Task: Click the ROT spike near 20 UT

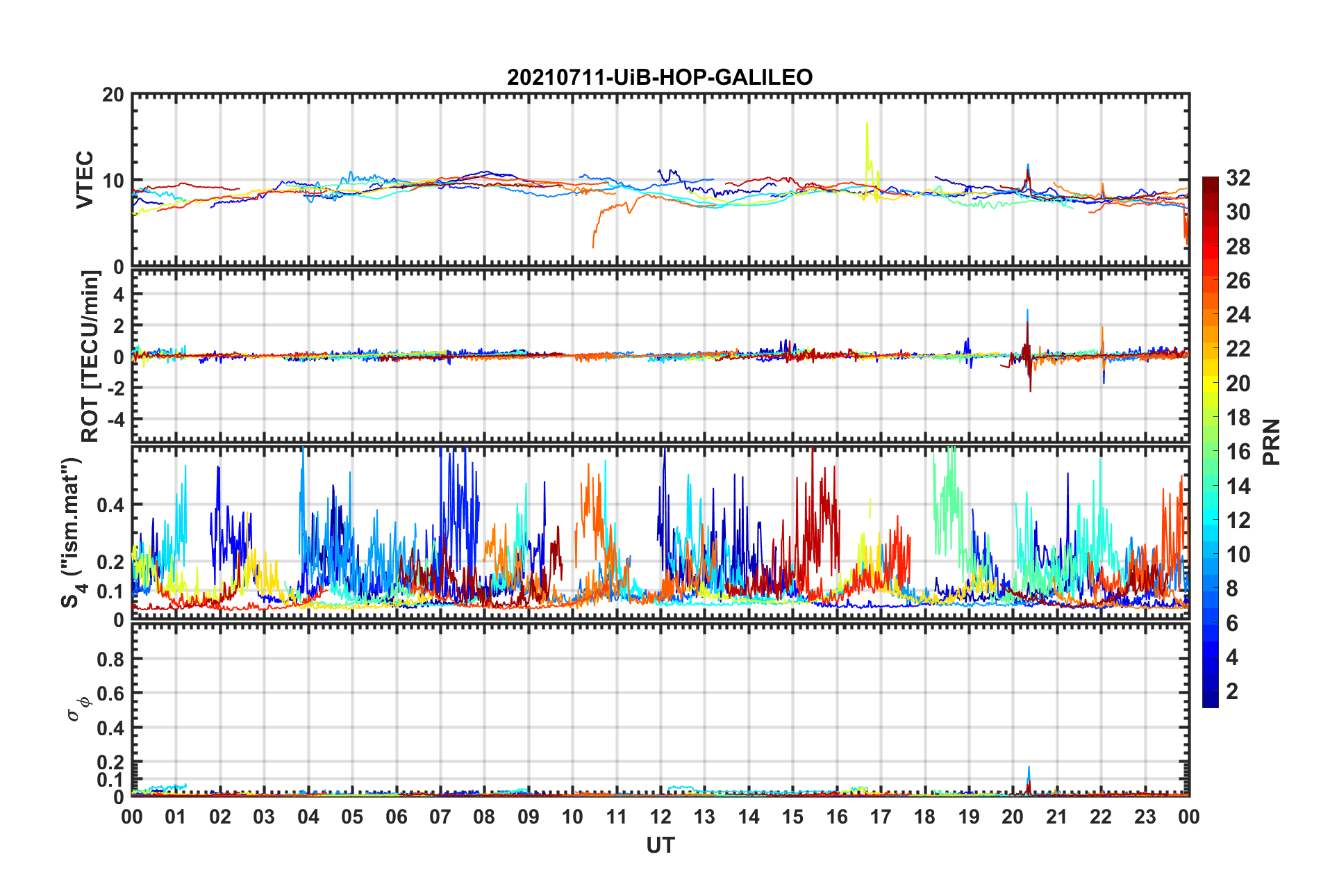Action: point(1029,351)
